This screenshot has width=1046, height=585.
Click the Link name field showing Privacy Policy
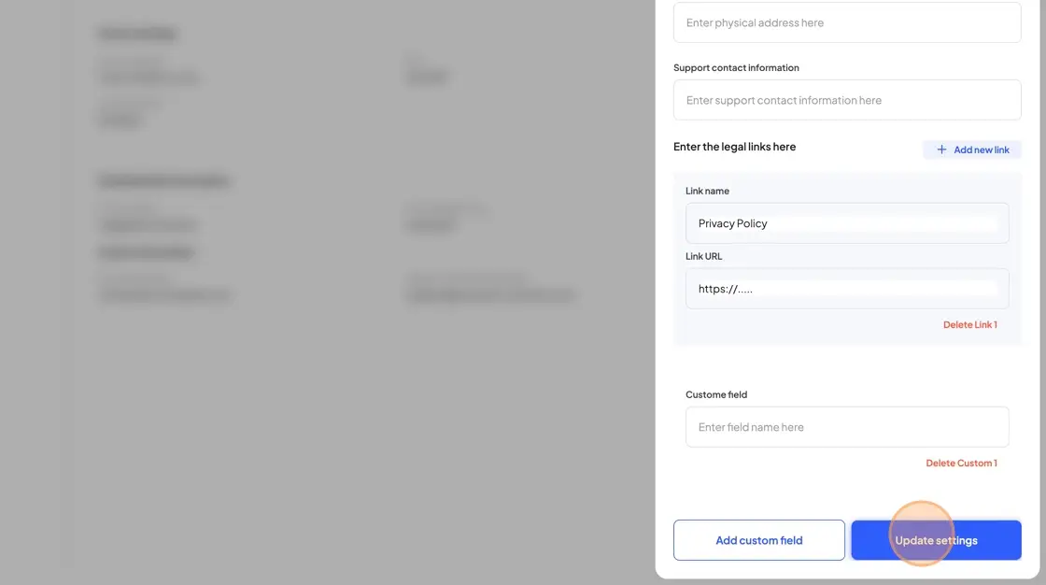click(846, 223)
